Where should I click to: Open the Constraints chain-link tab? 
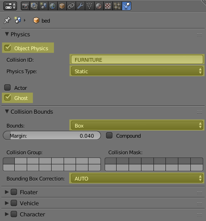tap(71, 6)
